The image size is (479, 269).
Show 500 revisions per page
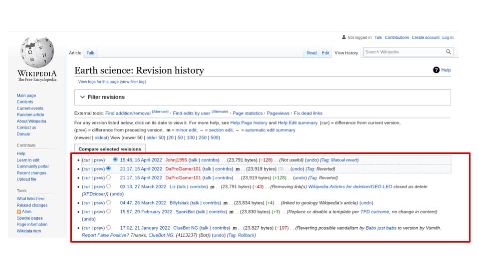(x=215, y=137)
